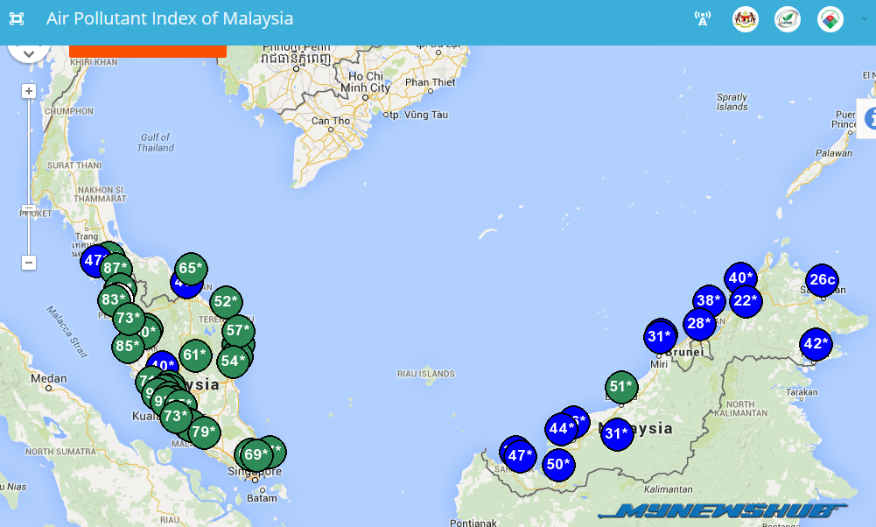This screenshot has width=876, height=527.
Task: Click the Air Pollutant Index of Malaysia title
Action: pyautogui.click(x=170, y=19)
